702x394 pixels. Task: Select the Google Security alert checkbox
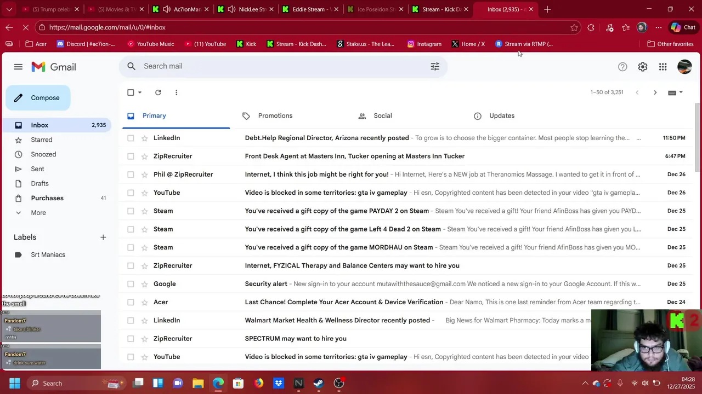pos(131,284)
